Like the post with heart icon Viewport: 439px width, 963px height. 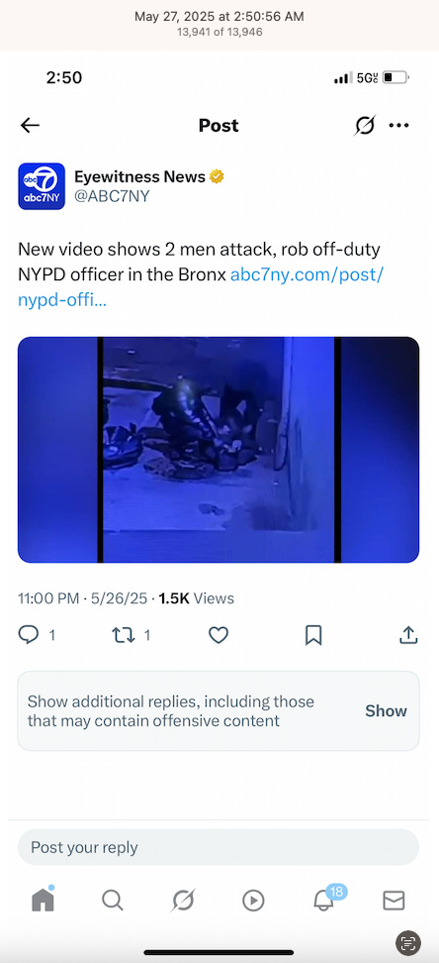pos(219,634)
